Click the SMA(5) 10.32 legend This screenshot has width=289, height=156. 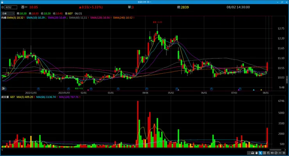coord(16,18)
